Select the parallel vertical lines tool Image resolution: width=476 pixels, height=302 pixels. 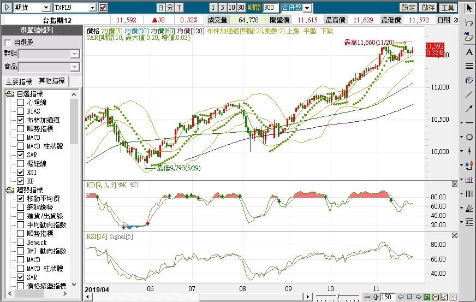click(469, 193)
